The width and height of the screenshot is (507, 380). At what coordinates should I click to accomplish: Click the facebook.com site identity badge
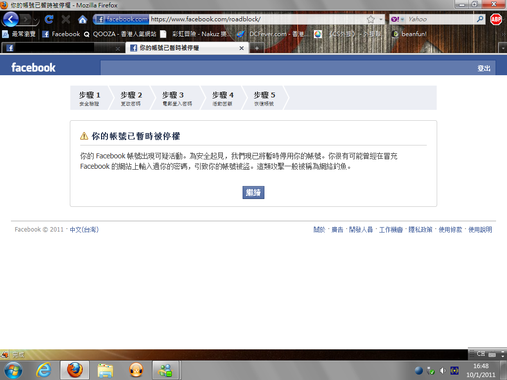click(122, 19)
